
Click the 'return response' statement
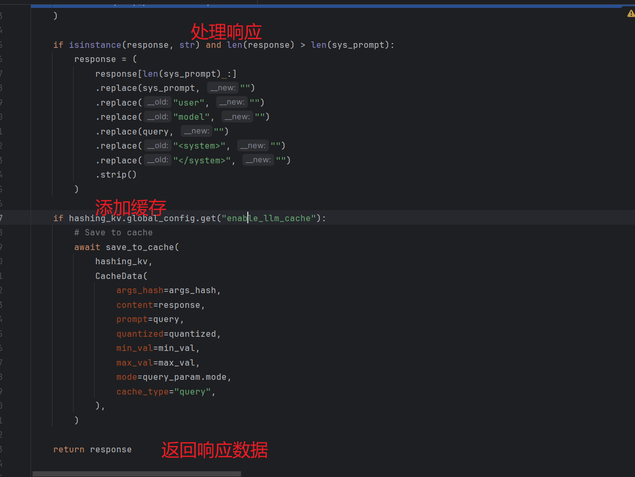coord(93,450)
